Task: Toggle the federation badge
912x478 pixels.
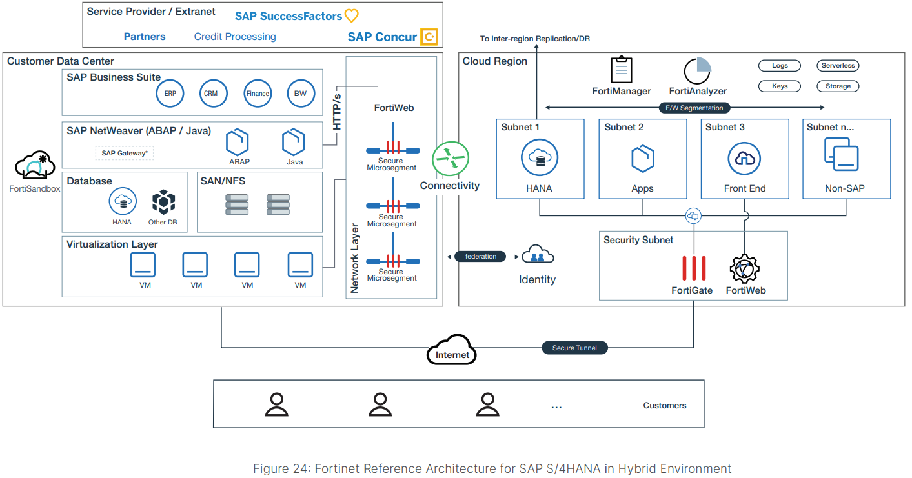Action: tap(480, 256)
